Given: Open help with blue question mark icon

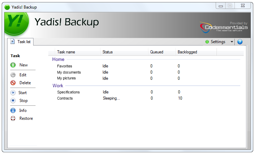Looking at the screenshot, I should tap(240, 42).
